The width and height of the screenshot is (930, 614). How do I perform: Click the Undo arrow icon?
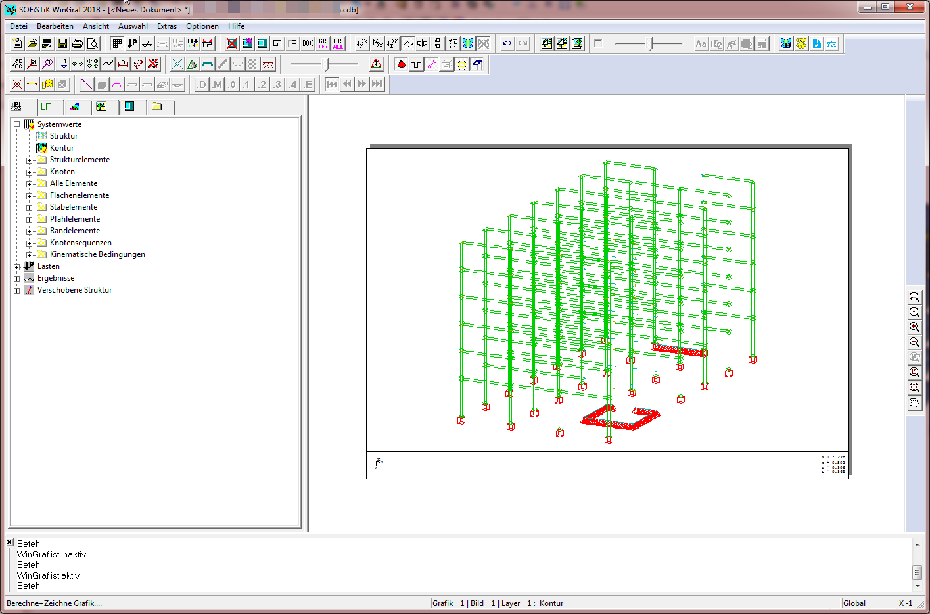click(506, 43)
